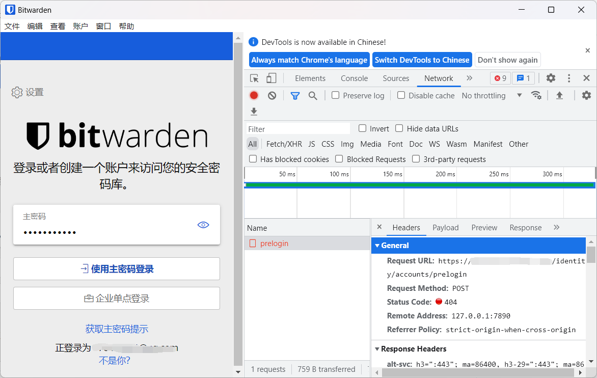This screenshot has height=378, width=597.
Task: Open DevTools three-dot customize menu
Action: coord(569,78)
